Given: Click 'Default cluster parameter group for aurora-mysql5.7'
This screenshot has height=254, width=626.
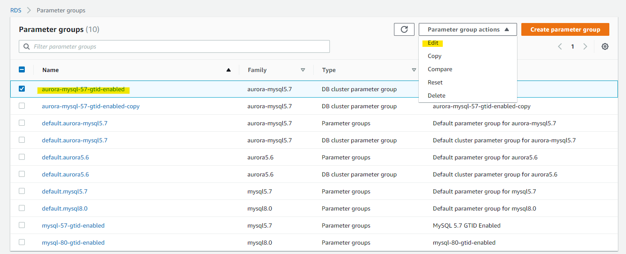Looking at the screenshot, I should coord(504,140).
